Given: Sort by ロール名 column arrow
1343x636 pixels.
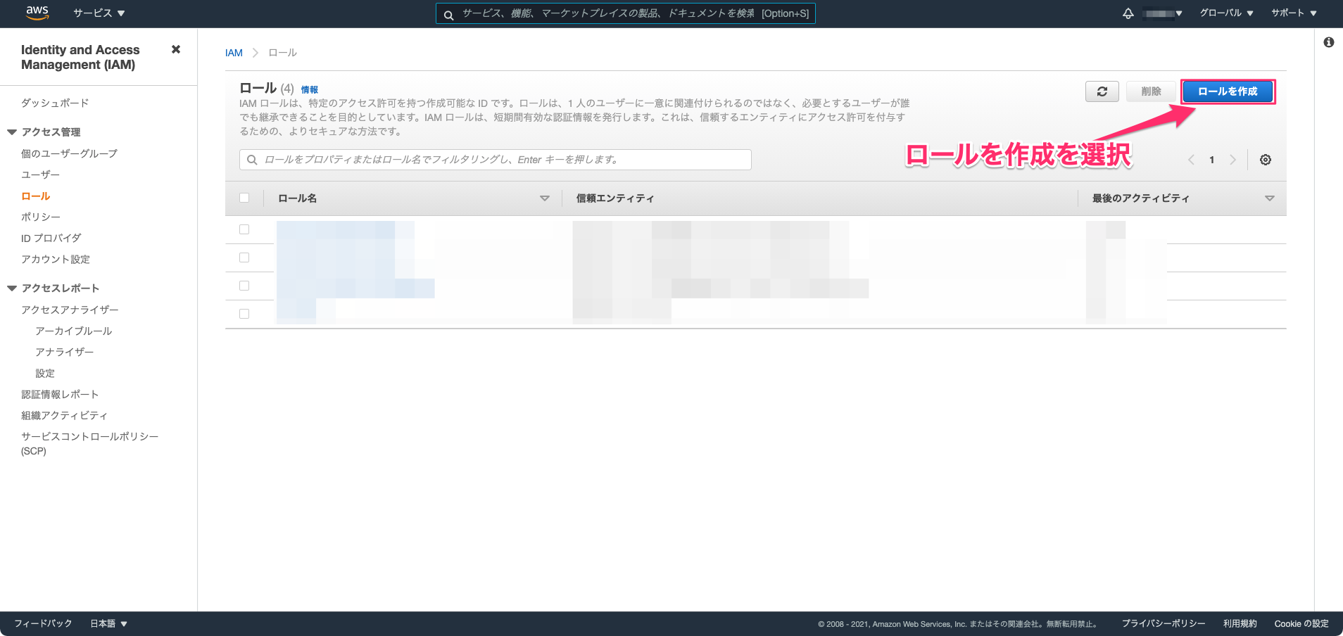Looking at the screenshot, I should (544, 198).
